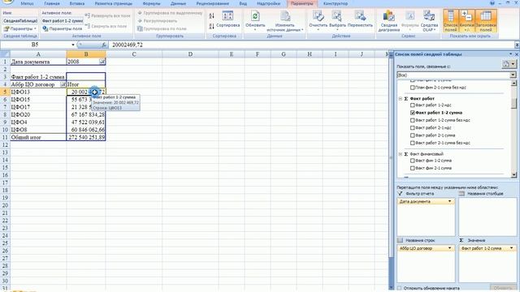Open Параметры поля field settings
The width and height of the screenshot is (520, 292).
pos(63,28)
